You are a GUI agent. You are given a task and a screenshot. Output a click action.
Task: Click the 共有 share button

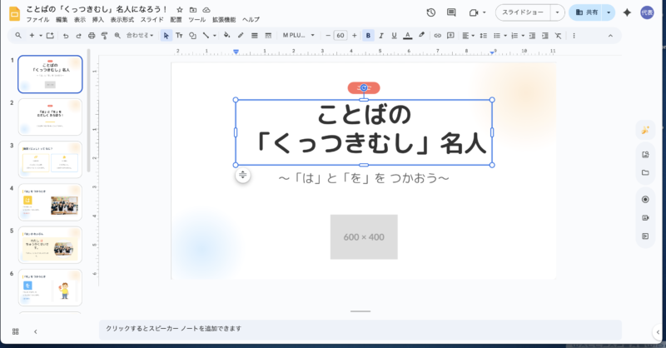tap(586, 12)
